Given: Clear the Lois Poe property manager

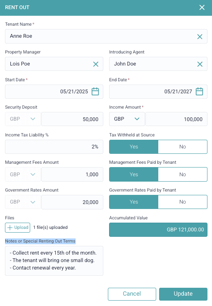Looking at the screenshot, I should [x=96, y=64].
